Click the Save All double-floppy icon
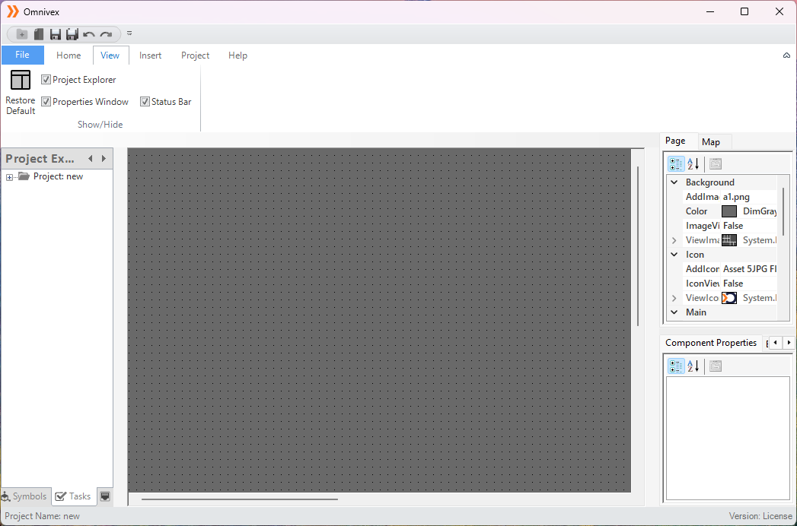This screenshot has width=797, height=526. 72,34
